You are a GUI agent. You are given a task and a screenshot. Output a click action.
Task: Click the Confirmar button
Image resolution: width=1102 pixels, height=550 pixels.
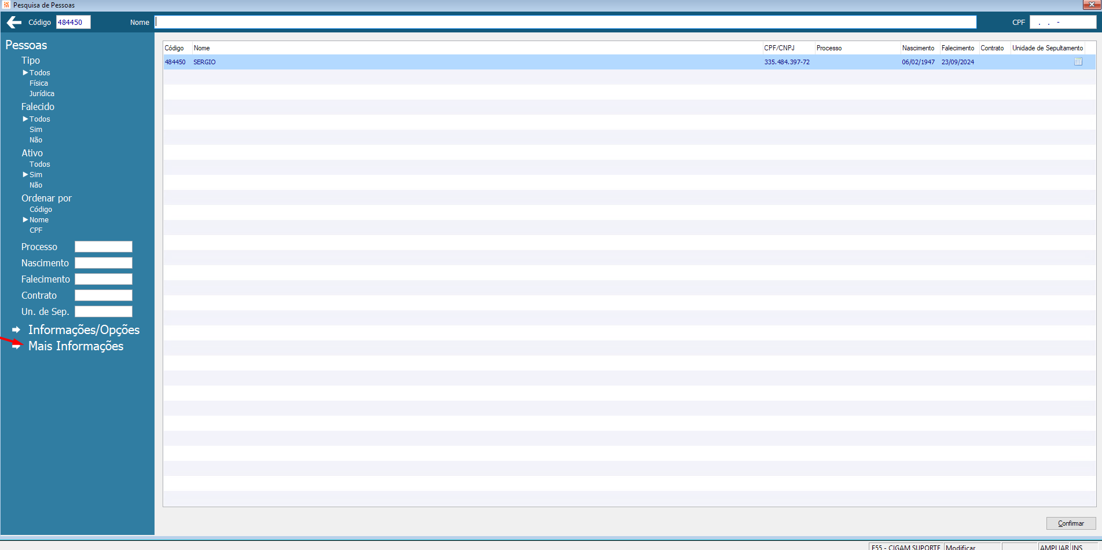click(x=1071, y=523)
